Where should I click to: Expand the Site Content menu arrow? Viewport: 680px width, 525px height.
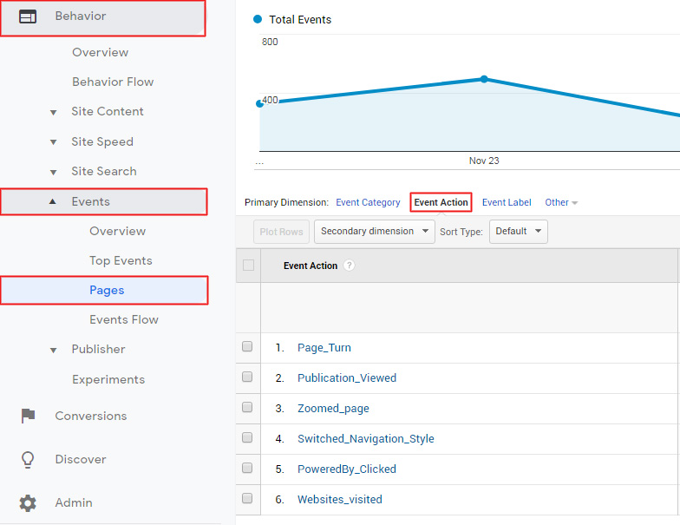[53, 112]
